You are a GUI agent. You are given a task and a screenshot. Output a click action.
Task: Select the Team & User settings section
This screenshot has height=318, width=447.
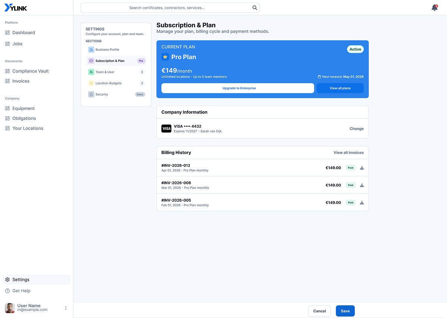point(116,72)
